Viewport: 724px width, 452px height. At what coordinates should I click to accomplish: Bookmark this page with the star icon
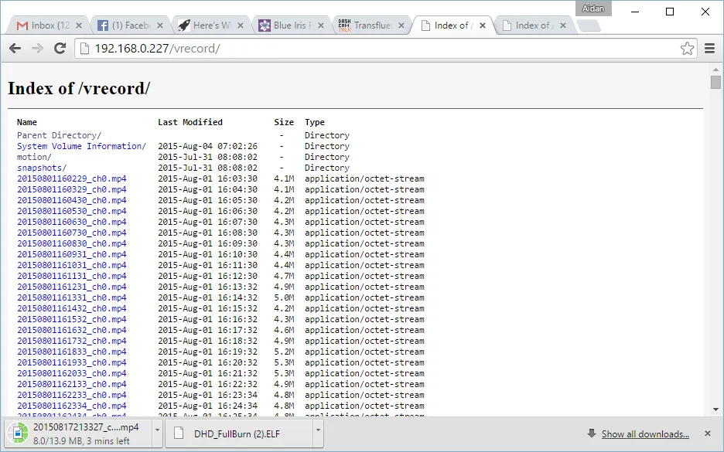(687, 49)
